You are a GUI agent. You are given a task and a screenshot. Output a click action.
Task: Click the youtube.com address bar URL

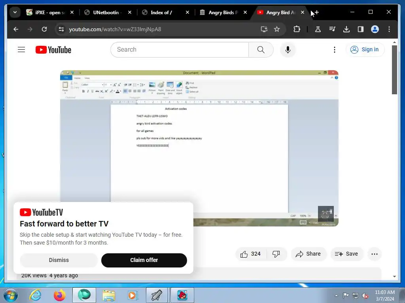click(115, 29)
